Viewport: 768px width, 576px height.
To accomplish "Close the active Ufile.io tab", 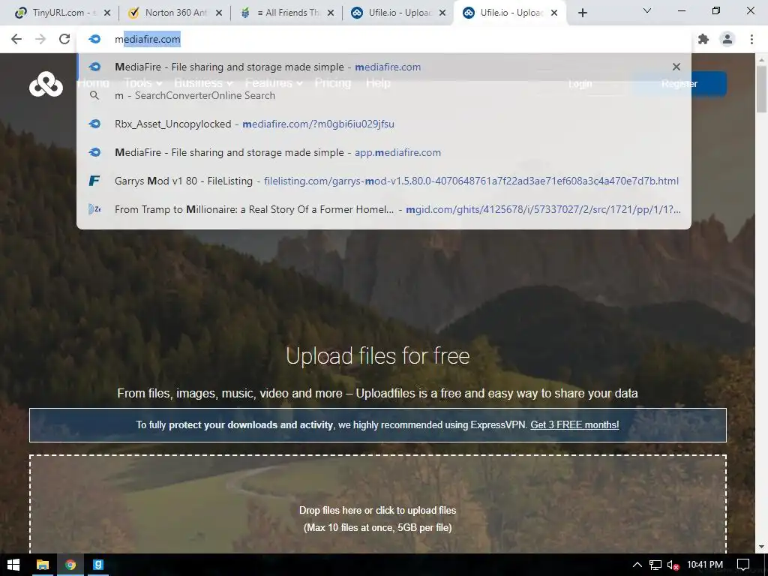I will [x=554, y=13].
